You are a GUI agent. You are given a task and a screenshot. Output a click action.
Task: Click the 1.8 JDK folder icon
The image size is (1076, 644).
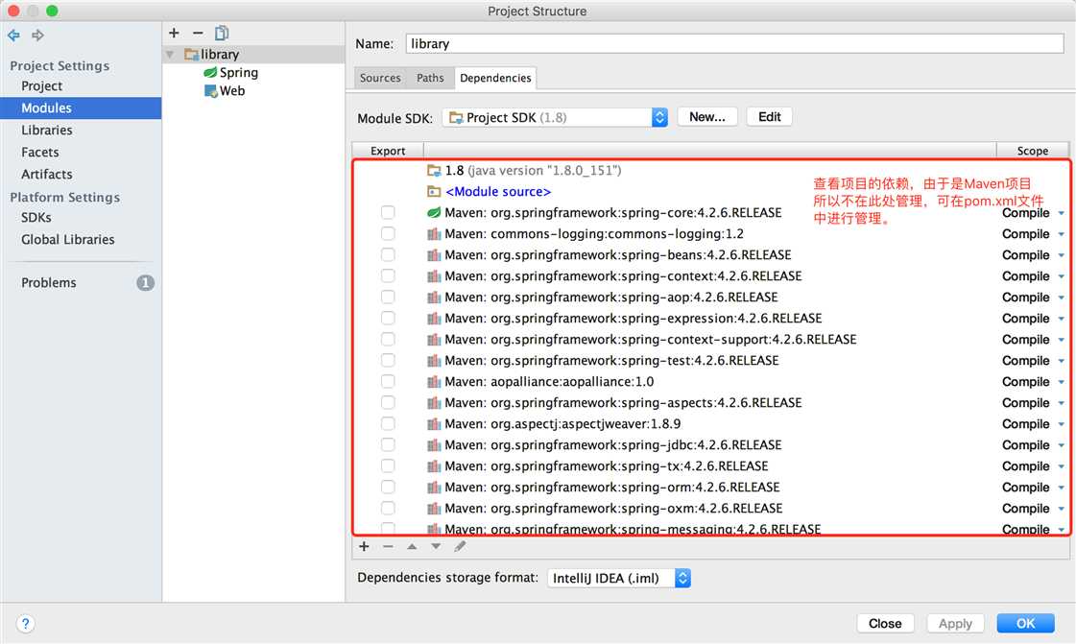click(434, 170)
